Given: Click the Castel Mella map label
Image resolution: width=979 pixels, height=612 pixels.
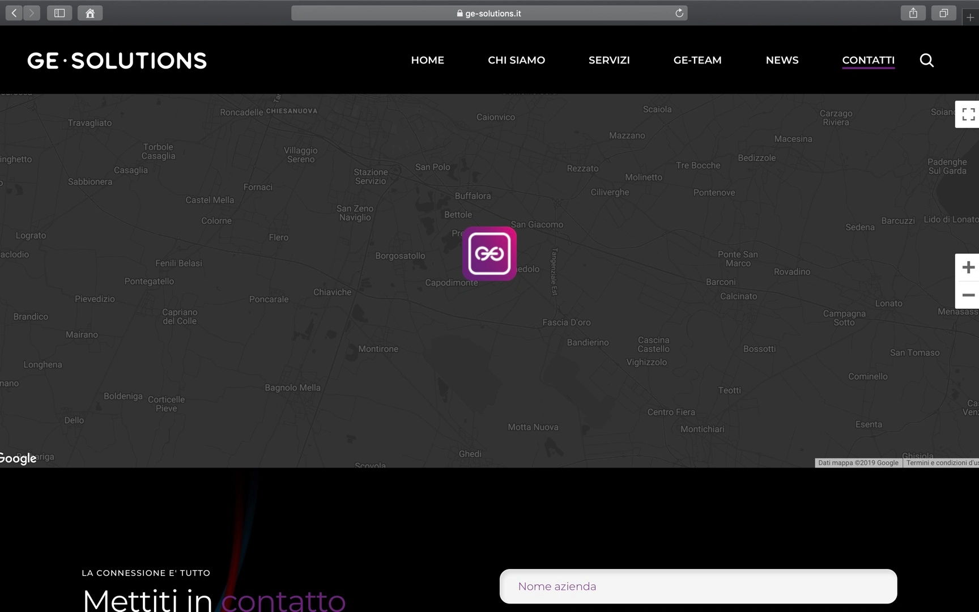Looking at the screenshot, I should (210, 200).
